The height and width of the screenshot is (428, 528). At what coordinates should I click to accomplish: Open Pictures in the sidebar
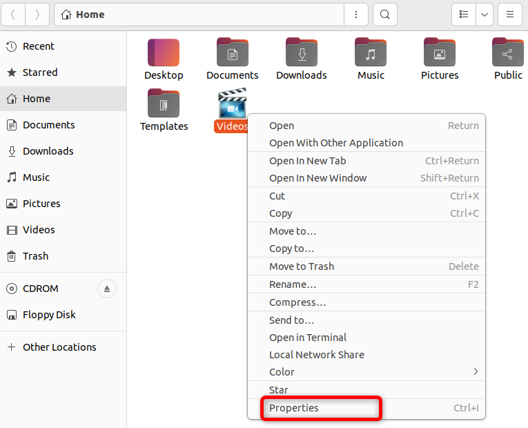(63, 204)
